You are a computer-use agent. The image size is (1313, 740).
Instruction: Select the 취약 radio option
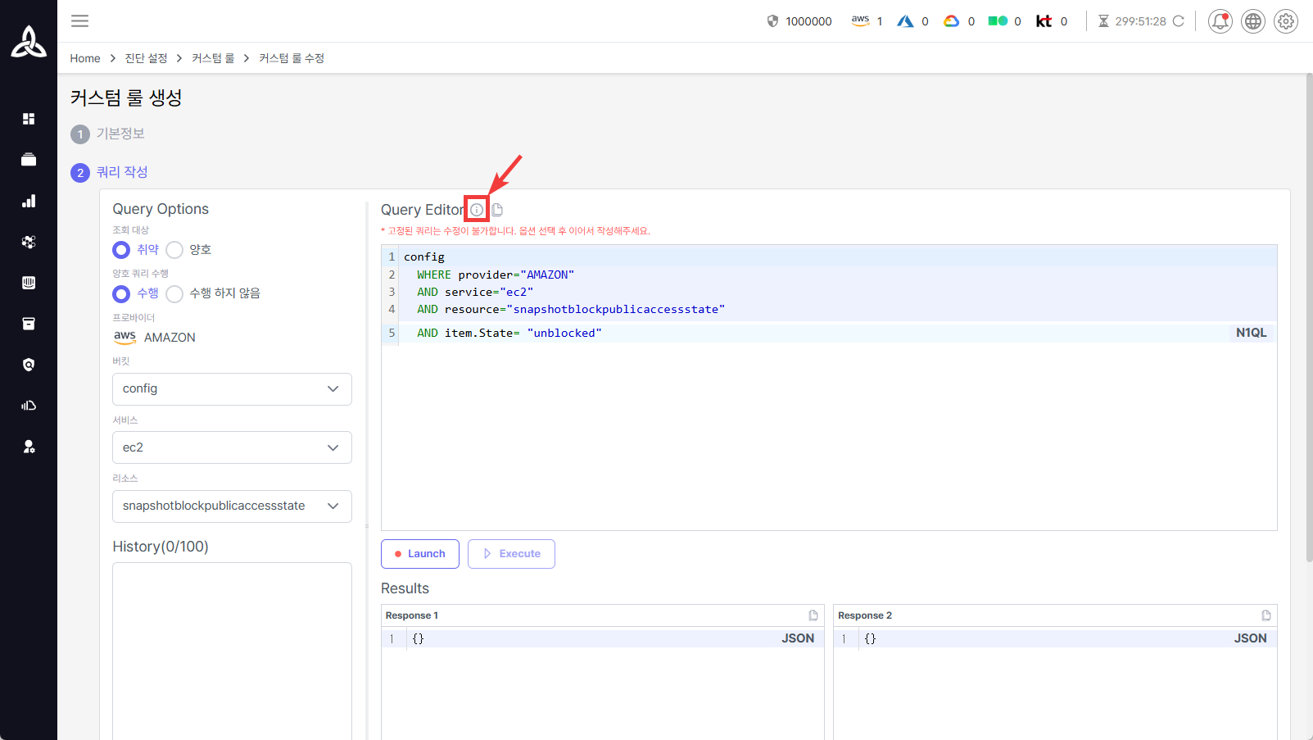121,250
